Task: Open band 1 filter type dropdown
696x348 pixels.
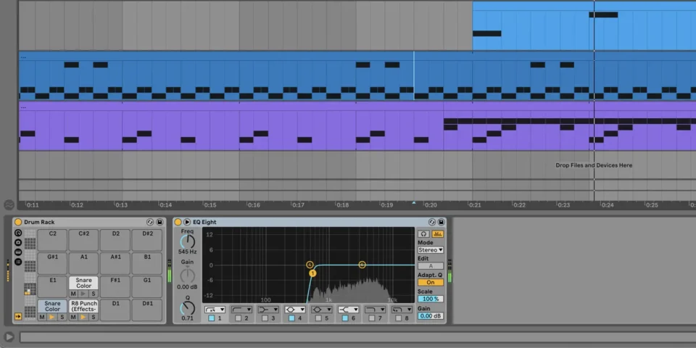Action: pos(215,309)
